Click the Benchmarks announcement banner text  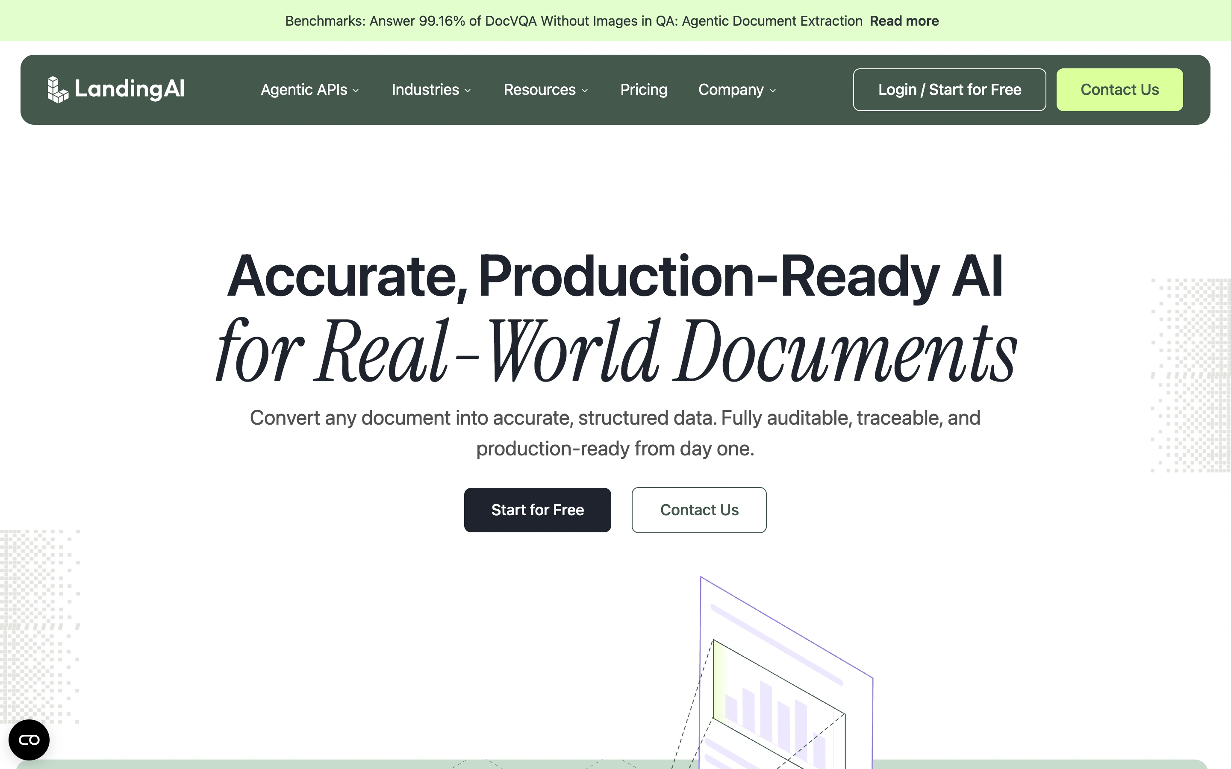[573, 21]
